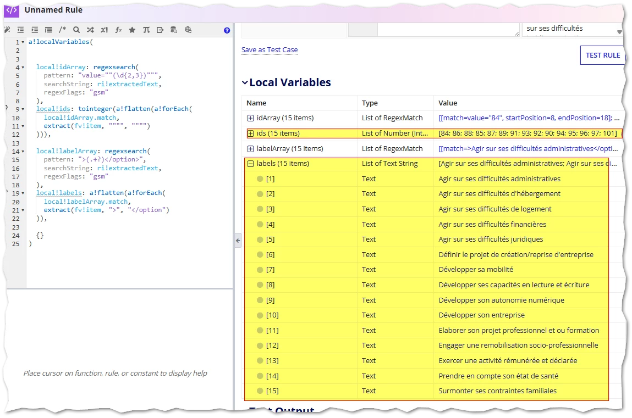
Task: Collapse the editor pane with left arrow
Action: tap(238, 241)
